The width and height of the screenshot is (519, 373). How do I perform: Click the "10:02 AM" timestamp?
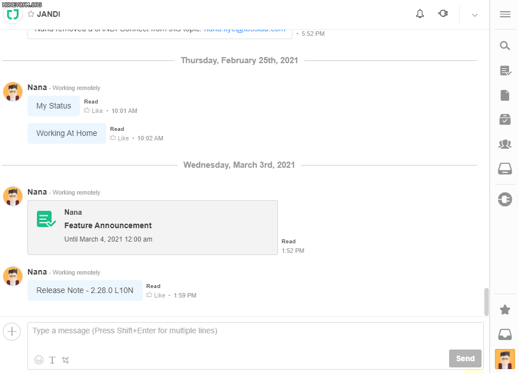(x=150, y=138)
